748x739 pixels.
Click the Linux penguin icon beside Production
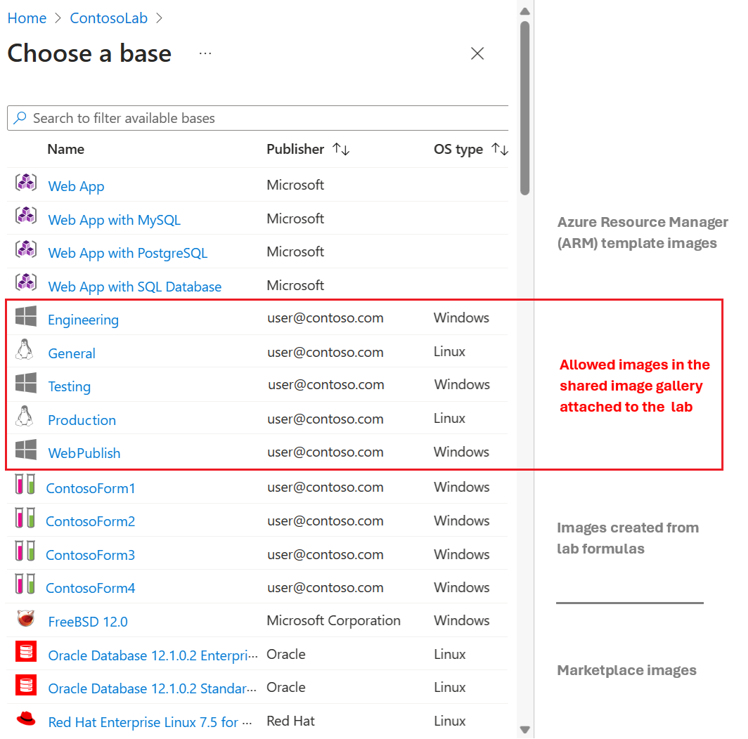25,417
